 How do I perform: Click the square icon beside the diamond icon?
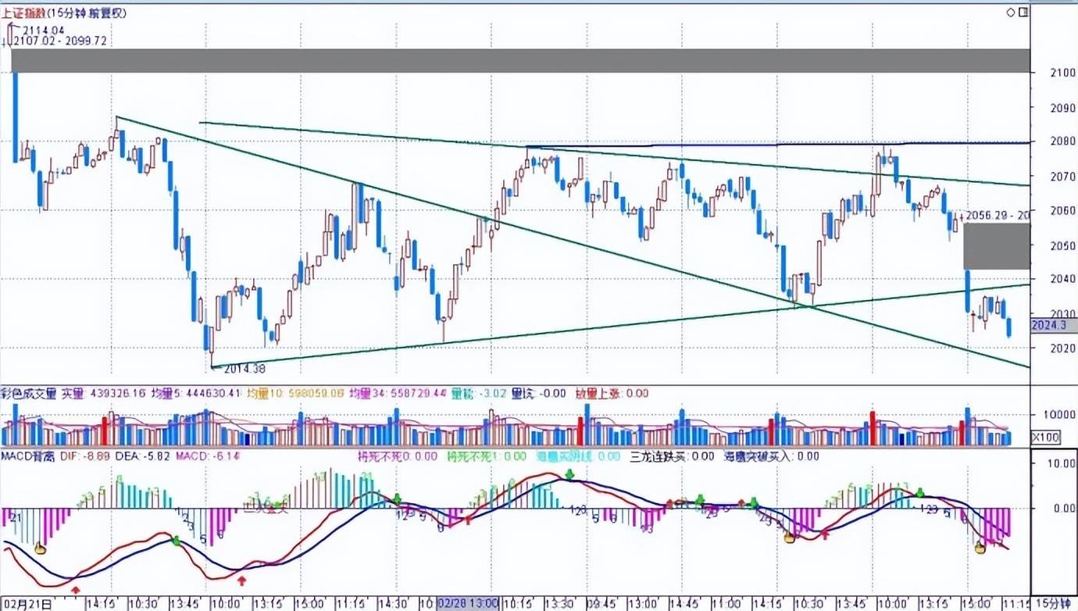pos(1023,12)
